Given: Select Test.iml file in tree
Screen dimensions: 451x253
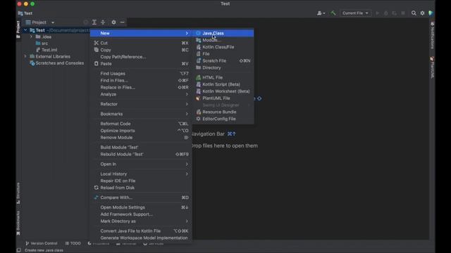Looking at the screenshot, I should click(x=47, y=50).
